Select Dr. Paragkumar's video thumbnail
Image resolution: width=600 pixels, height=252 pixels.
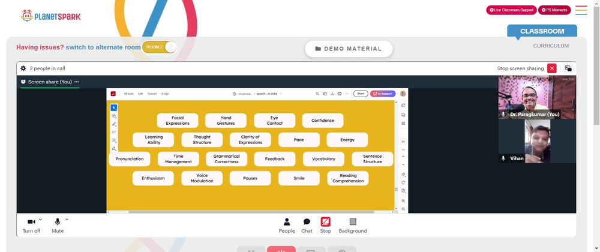pyautogui.click(x=537, y=98)
